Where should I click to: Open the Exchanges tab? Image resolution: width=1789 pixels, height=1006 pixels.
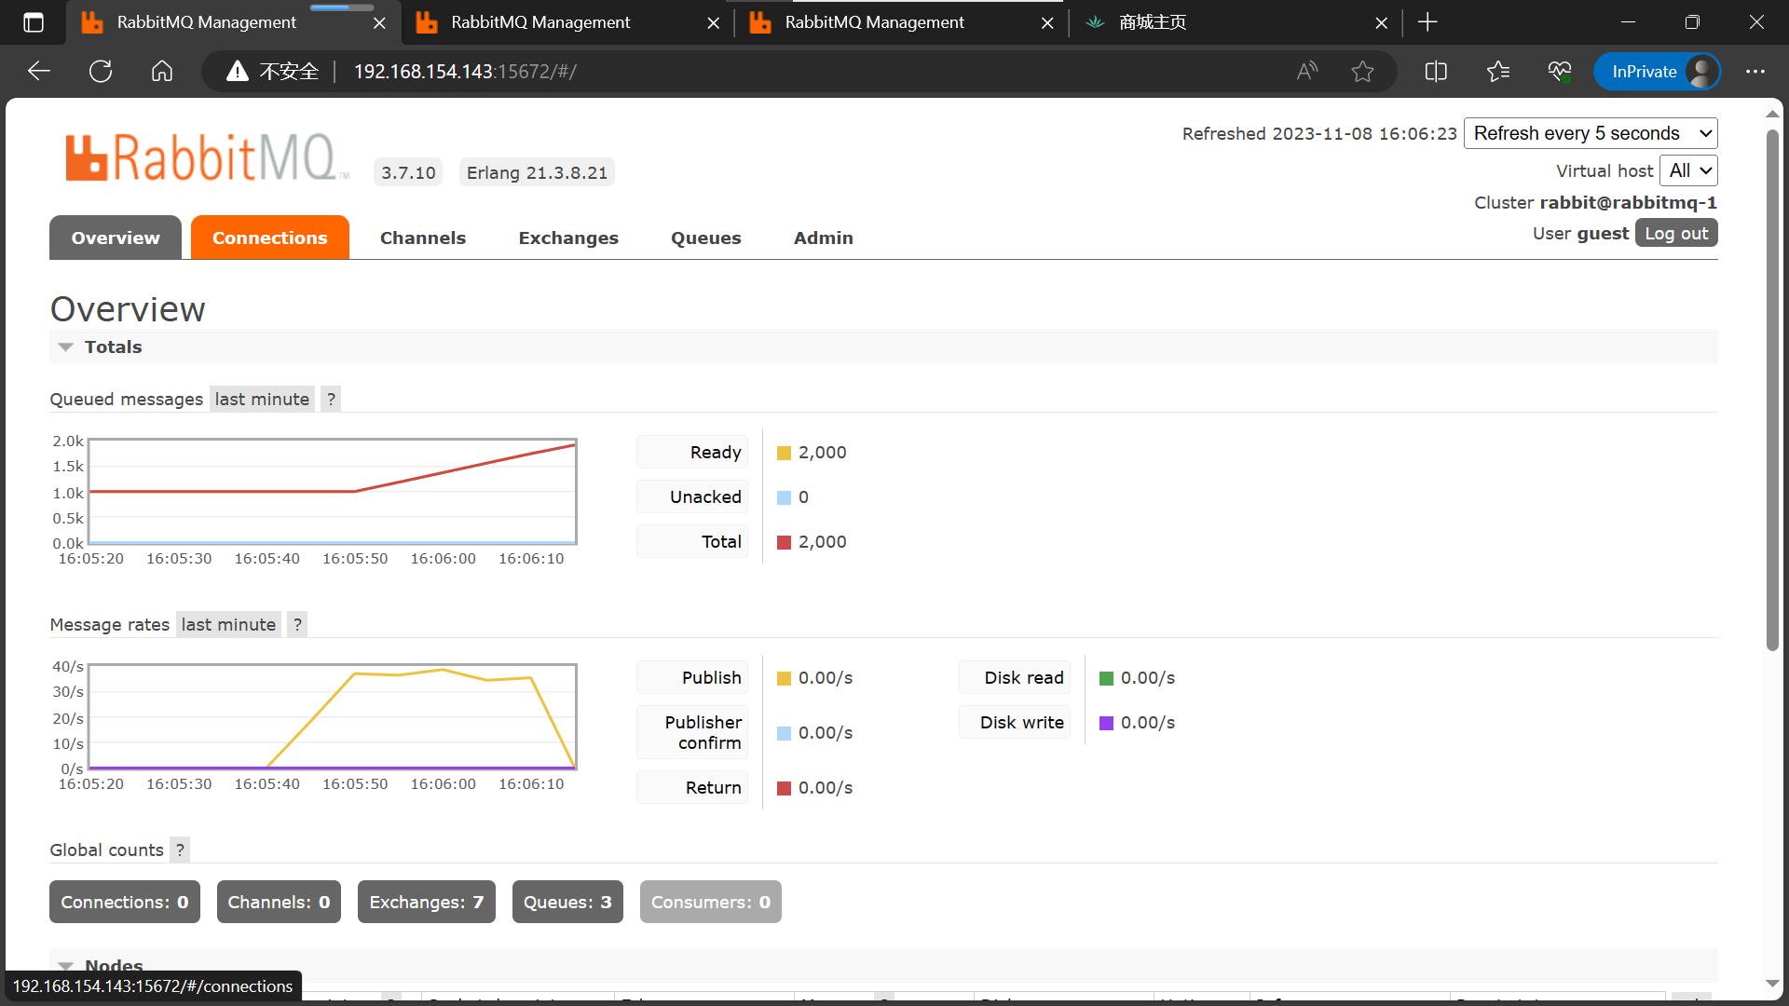click(568, 238)
